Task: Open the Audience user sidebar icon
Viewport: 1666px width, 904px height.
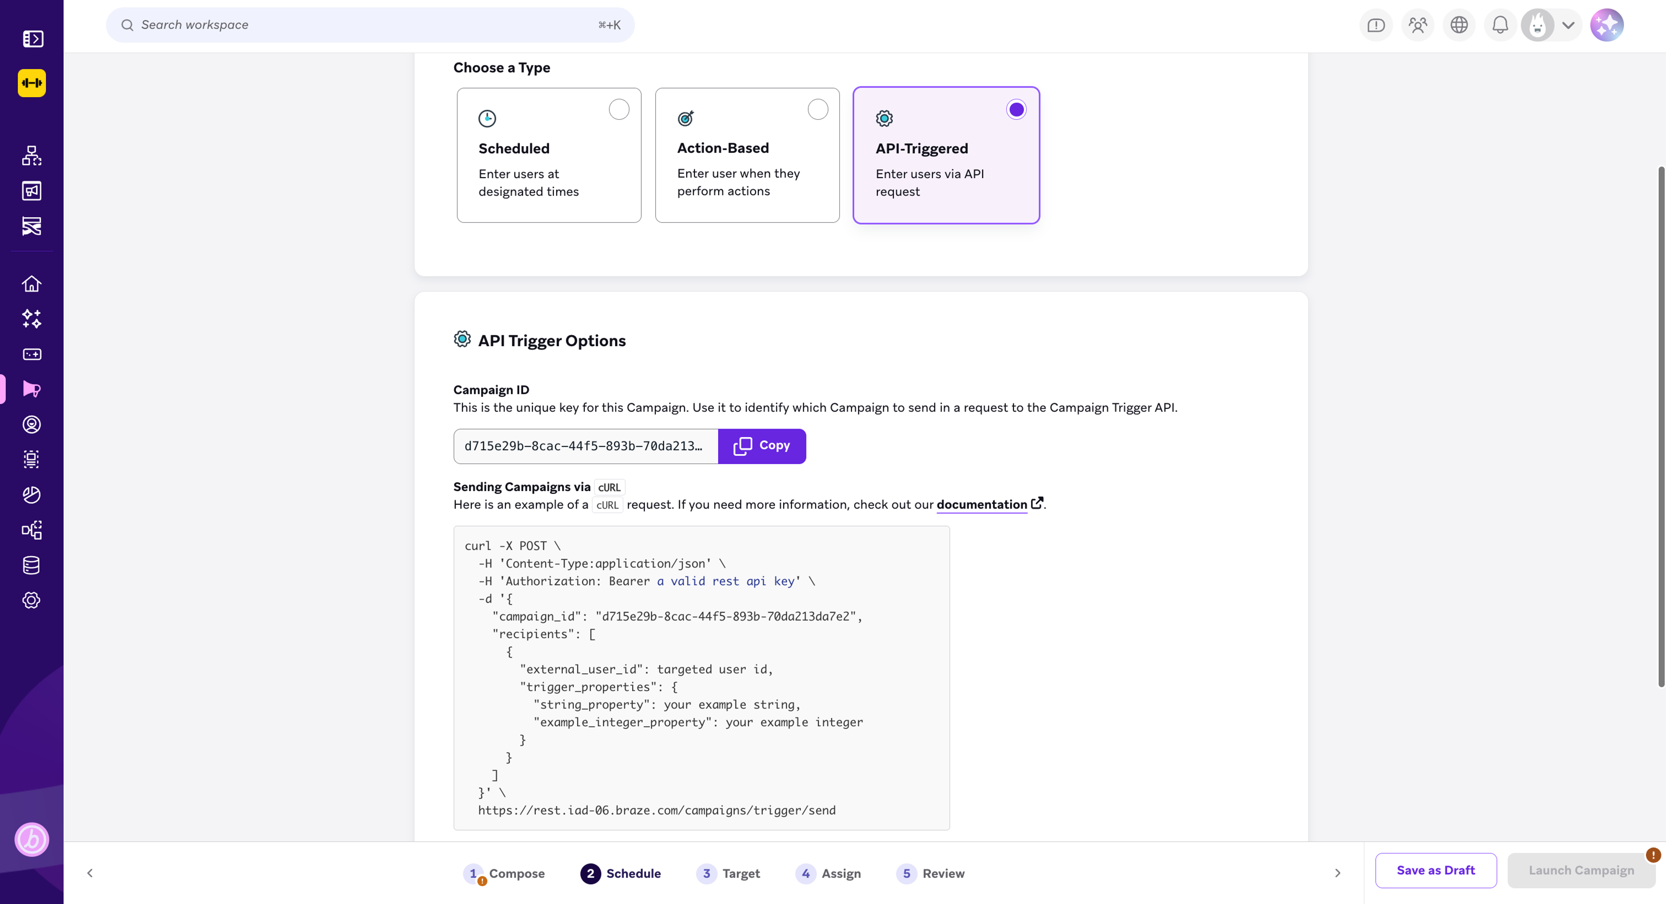Action: (32, 424)
